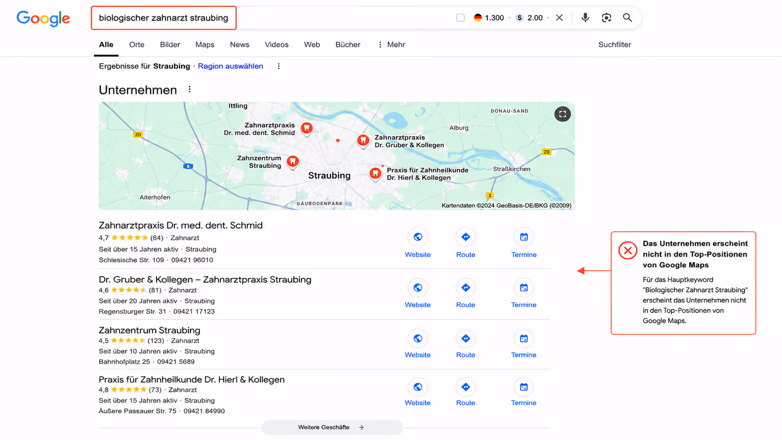Image resolution: width=782 pixels, height=440 pixels.
Task: Click the Aiterhofen label on the map
Action: tap(155, 197)
